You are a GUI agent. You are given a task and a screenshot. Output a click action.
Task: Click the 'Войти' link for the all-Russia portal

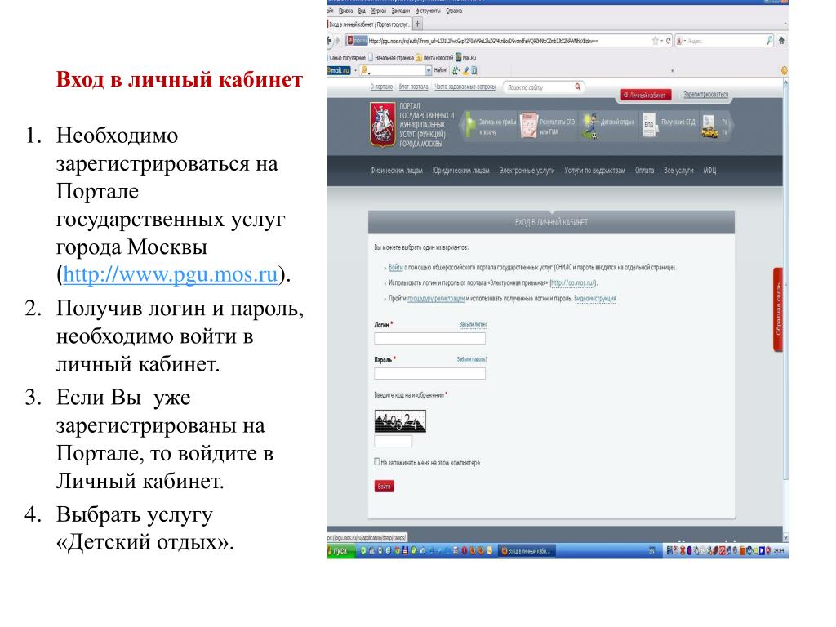[x=396, y=267]
